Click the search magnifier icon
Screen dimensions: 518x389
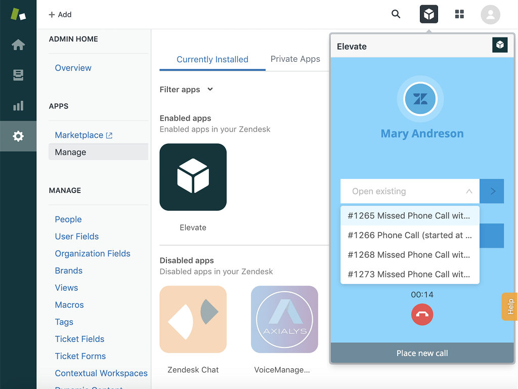tap(396, 14)
